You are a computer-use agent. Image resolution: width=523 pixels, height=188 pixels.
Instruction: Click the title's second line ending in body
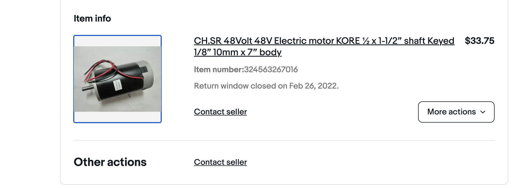click(237, 52)
